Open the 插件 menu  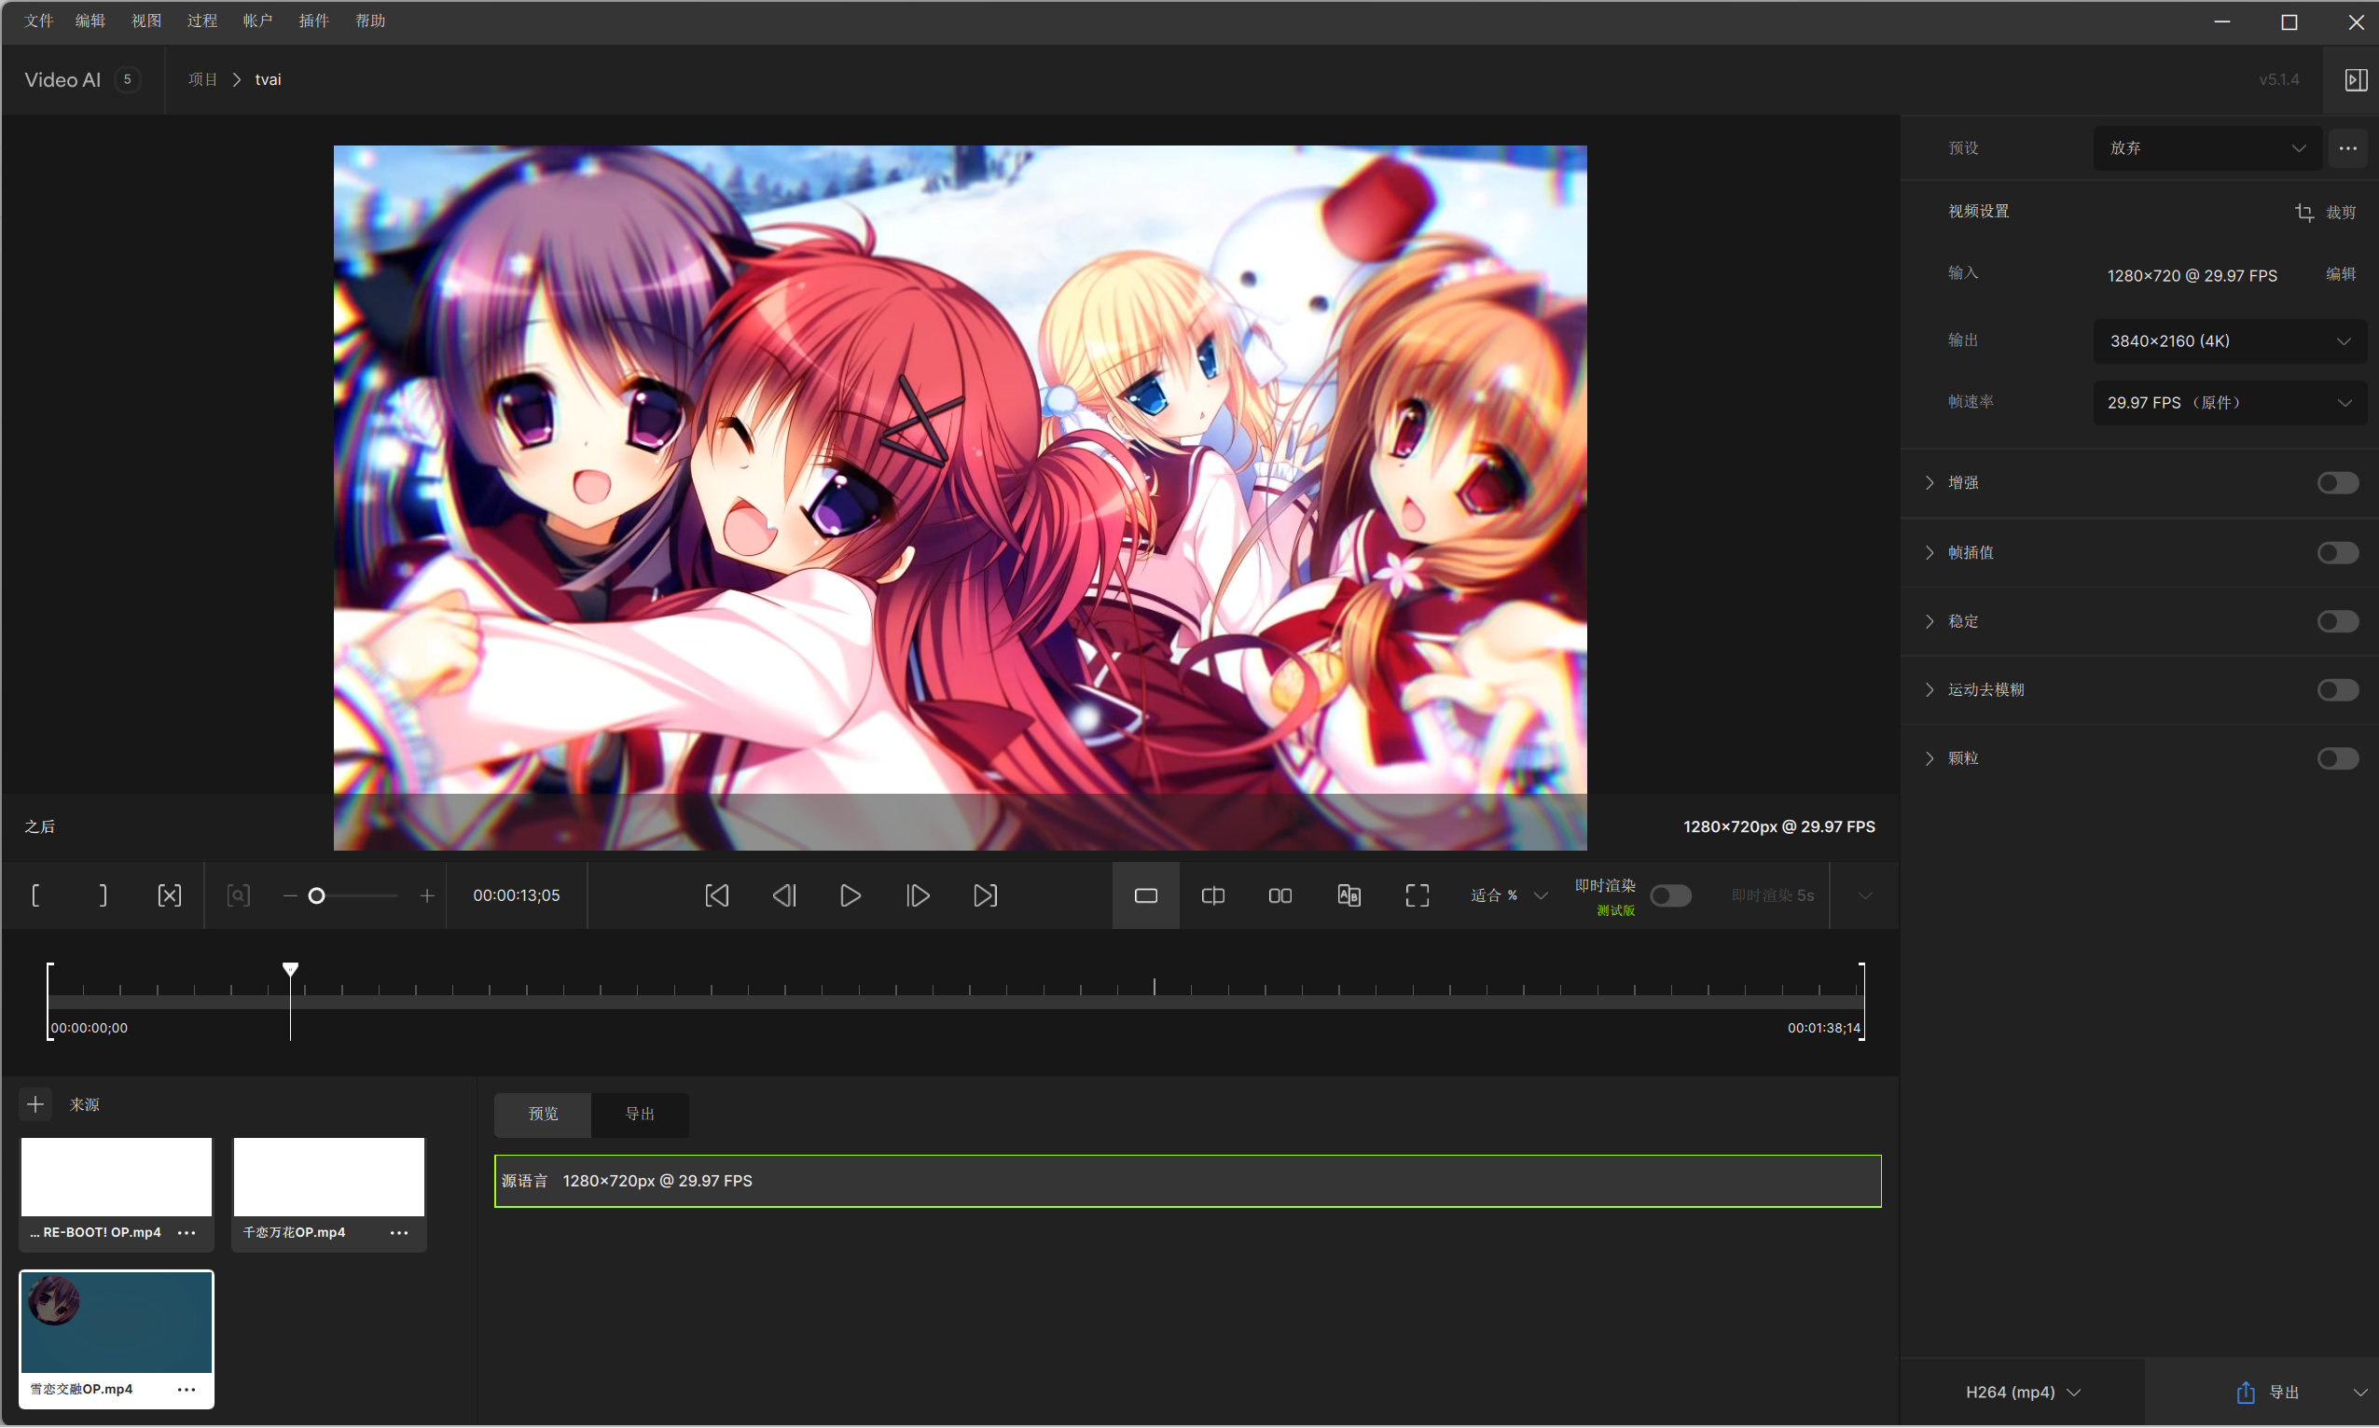click(x=313, y=21)
